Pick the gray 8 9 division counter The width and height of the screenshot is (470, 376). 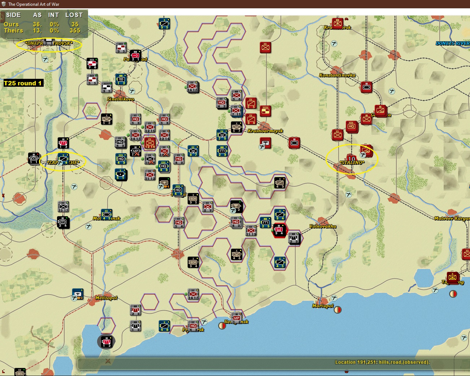click(208, 206)
